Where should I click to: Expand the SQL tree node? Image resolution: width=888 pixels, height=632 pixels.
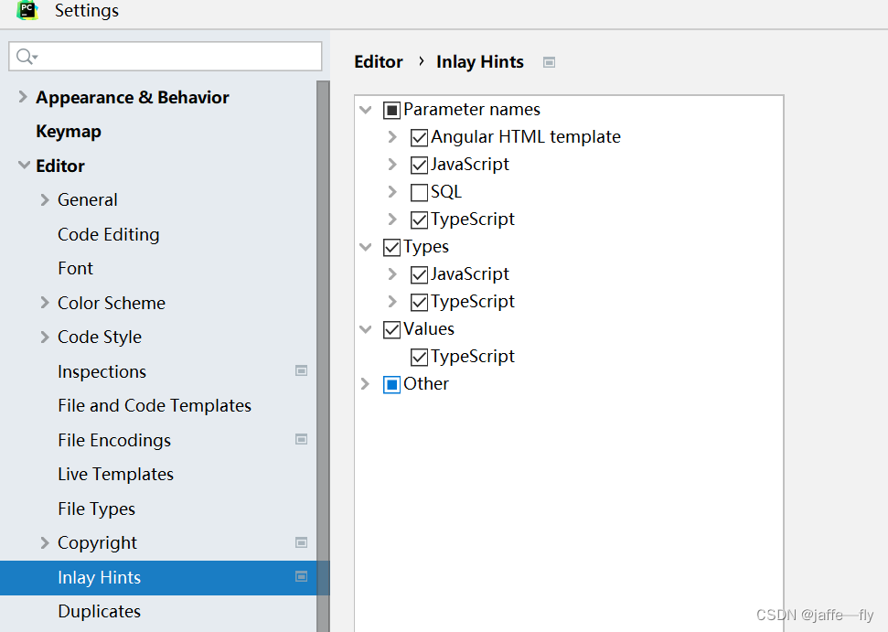(392, 191)
